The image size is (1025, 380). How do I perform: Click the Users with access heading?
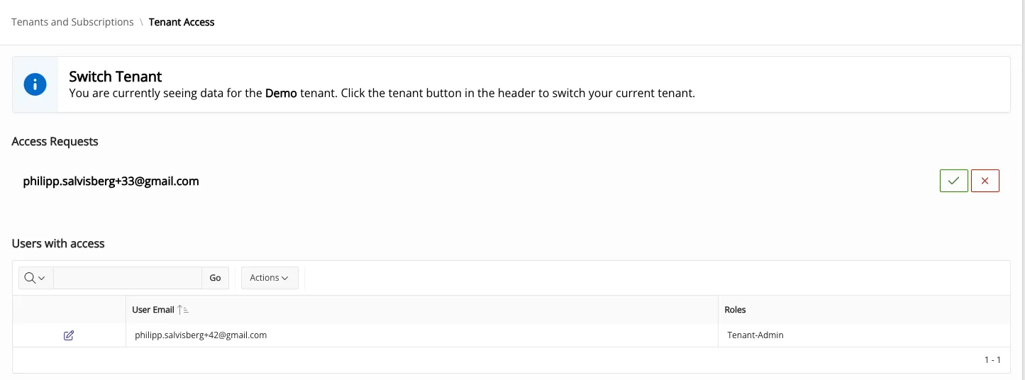click(58, 243)
